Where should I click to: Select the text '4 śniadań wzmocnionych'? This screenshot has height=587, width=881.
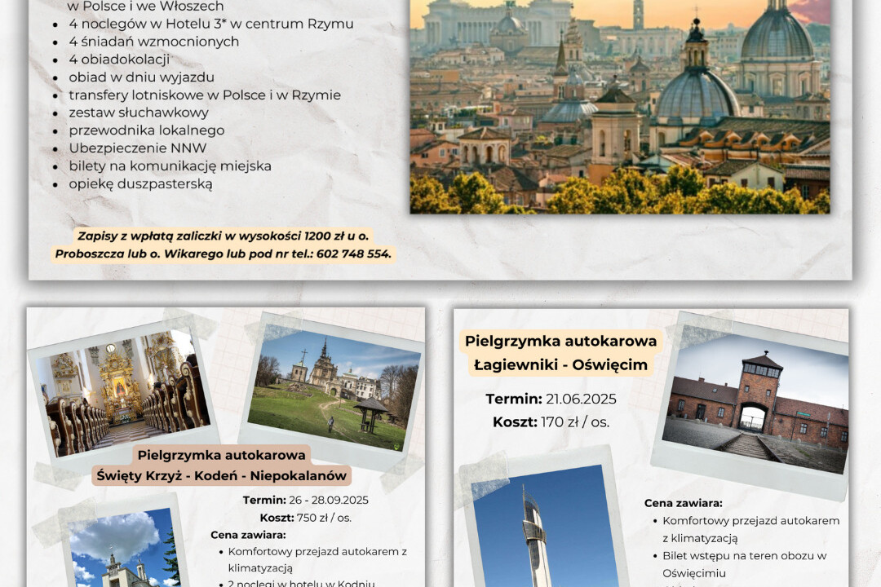[x=154, y=42]
